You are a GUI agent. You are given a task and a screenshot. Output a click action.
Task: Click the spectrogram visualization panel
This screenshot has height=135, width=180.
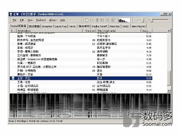(x=90, y=105)
